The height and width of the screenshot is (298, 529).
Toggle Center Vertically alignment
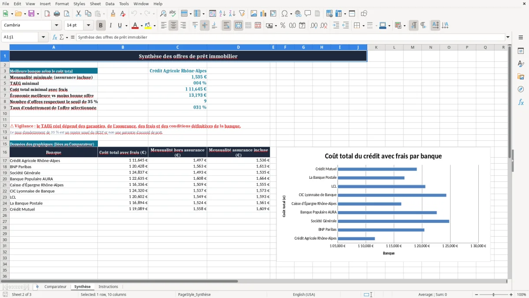pyautogui.click(x=205, y=26)
